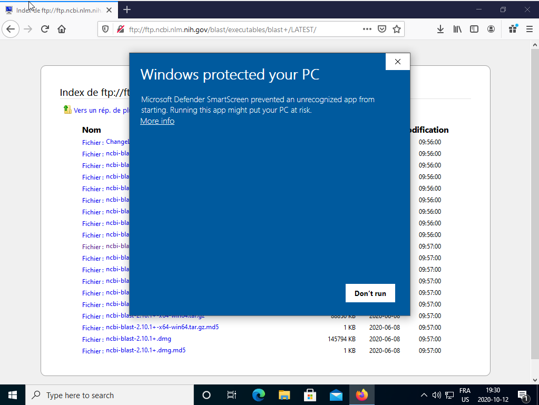Click More info in SmartScreen dialog
539x405 pixels.
(x=158, y=121)
